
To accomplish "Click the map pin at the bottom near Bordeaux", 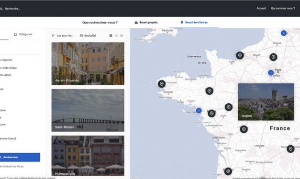I will (228, 171).
